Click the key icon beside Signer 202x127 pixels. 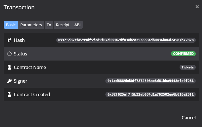(x=9, y=81)
